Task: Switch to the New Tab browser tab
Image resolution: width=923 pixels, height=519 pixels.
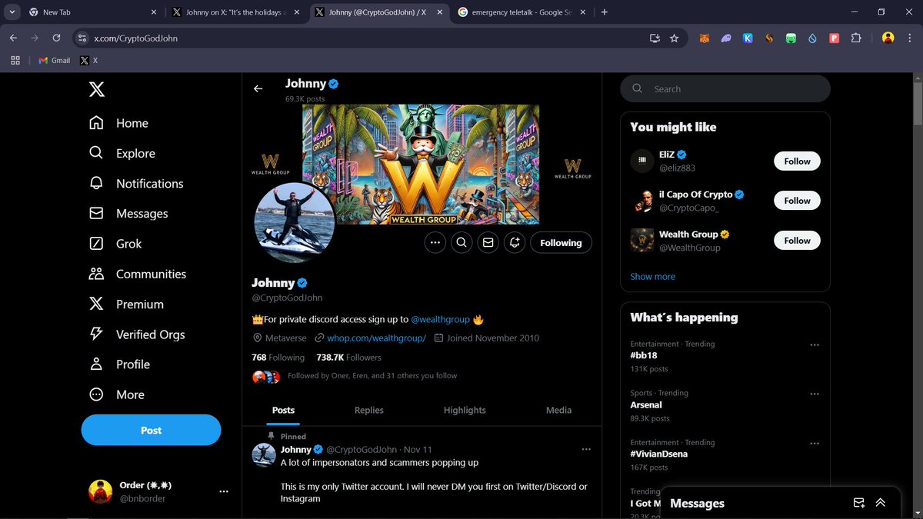Action: tap(92, 12)
